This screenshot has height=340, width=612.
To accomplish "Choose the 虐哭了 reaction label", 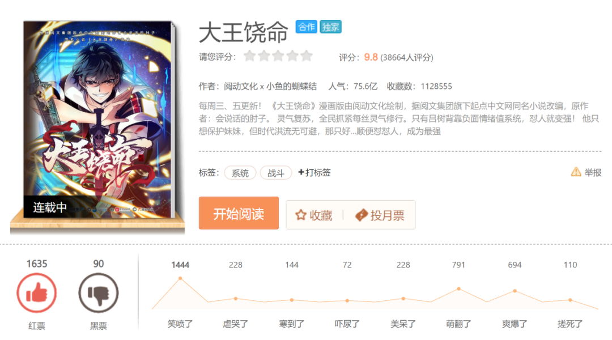I will click(x=235, y=324).
